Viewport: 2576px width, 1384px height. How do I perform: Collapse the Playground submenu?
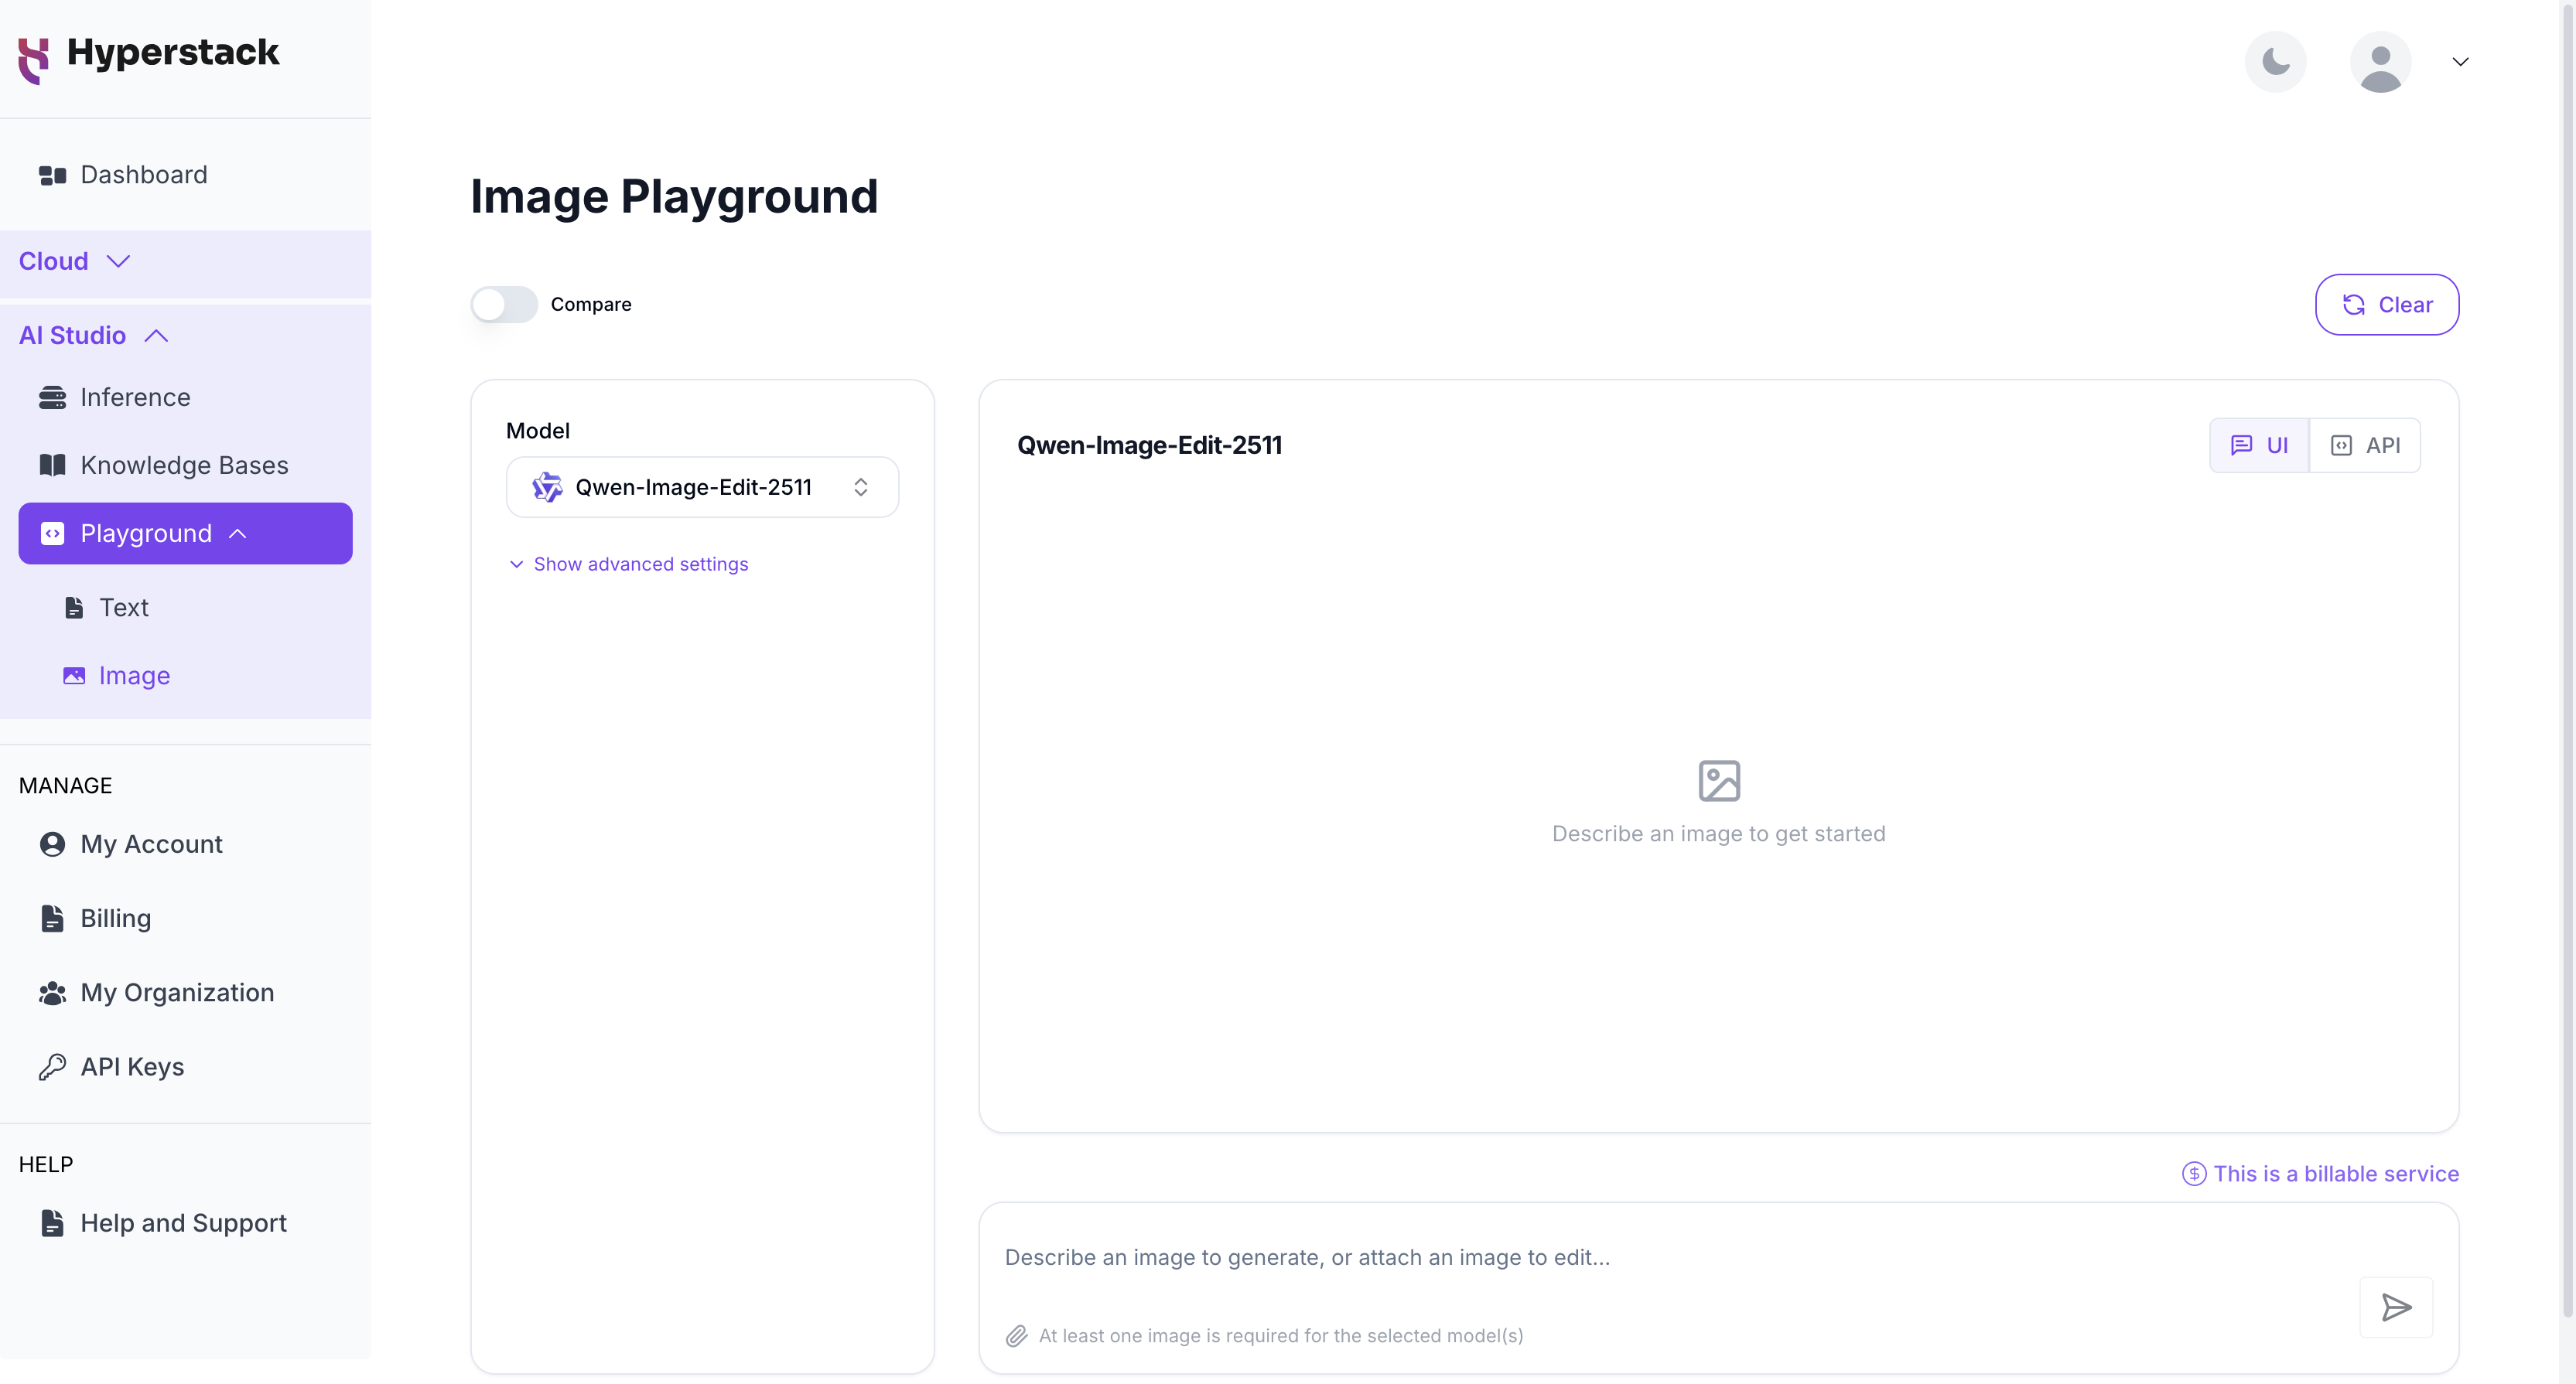(x=186, y=533)
